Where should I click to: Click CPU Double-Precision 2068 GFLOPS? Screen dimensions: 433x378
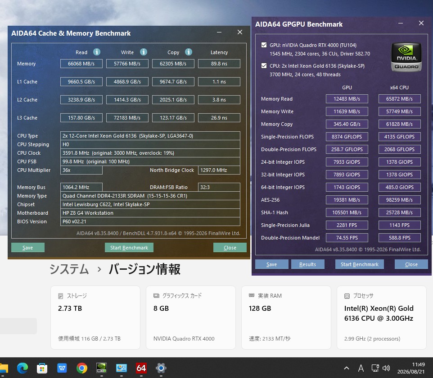pos(400,149)
